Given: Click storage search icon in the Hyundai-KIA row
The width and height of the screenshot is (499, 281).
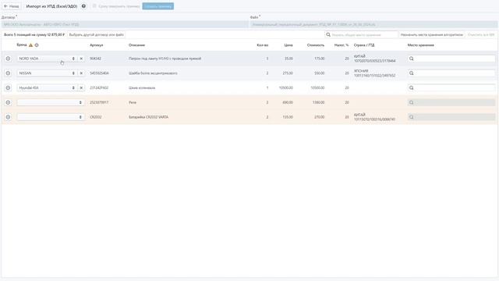Looking at the screenshot, I should point(412,88).
